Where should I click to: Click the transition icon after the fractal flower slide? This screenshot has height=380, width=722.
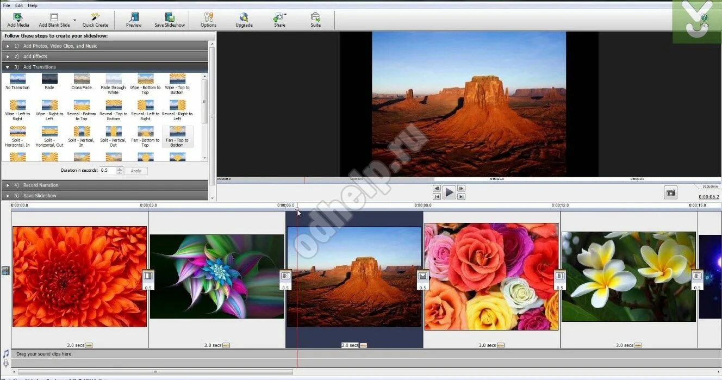pos(285,276)
